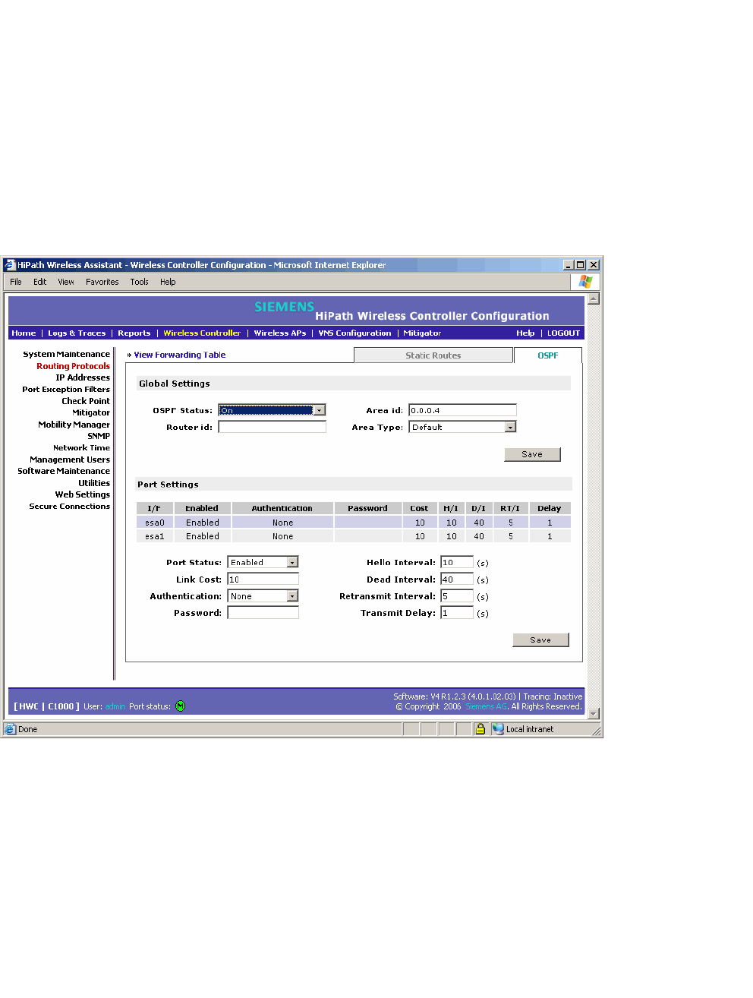
Task: Open Web Settings in sidebar
Action: (83, 494)
